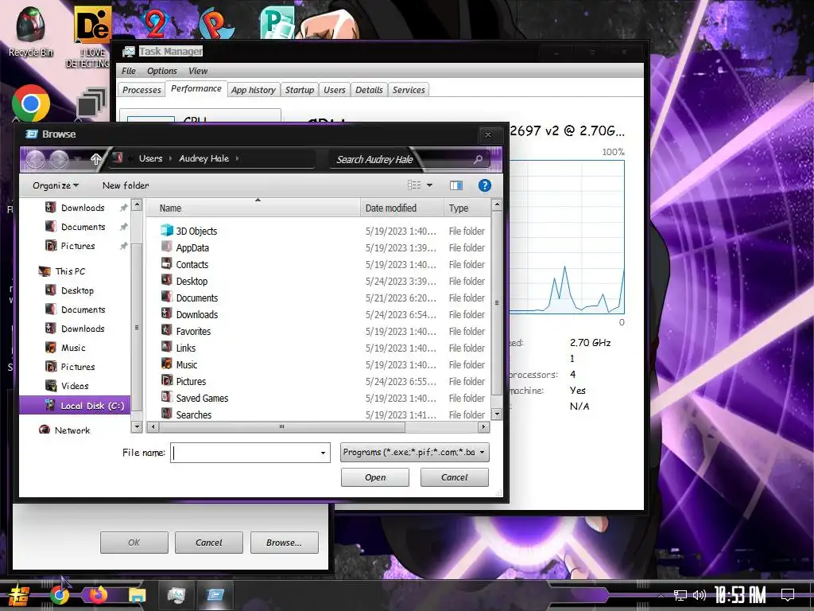
Task: Sort by the Date modified column header
Action: tap(401, 208)
